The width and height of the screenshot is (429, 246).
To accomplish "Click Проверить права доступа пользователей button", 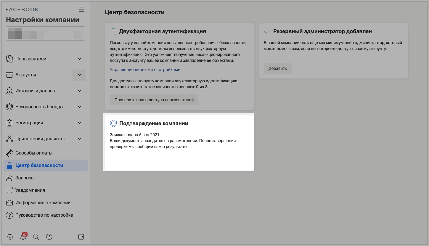I will click(154, 100).
